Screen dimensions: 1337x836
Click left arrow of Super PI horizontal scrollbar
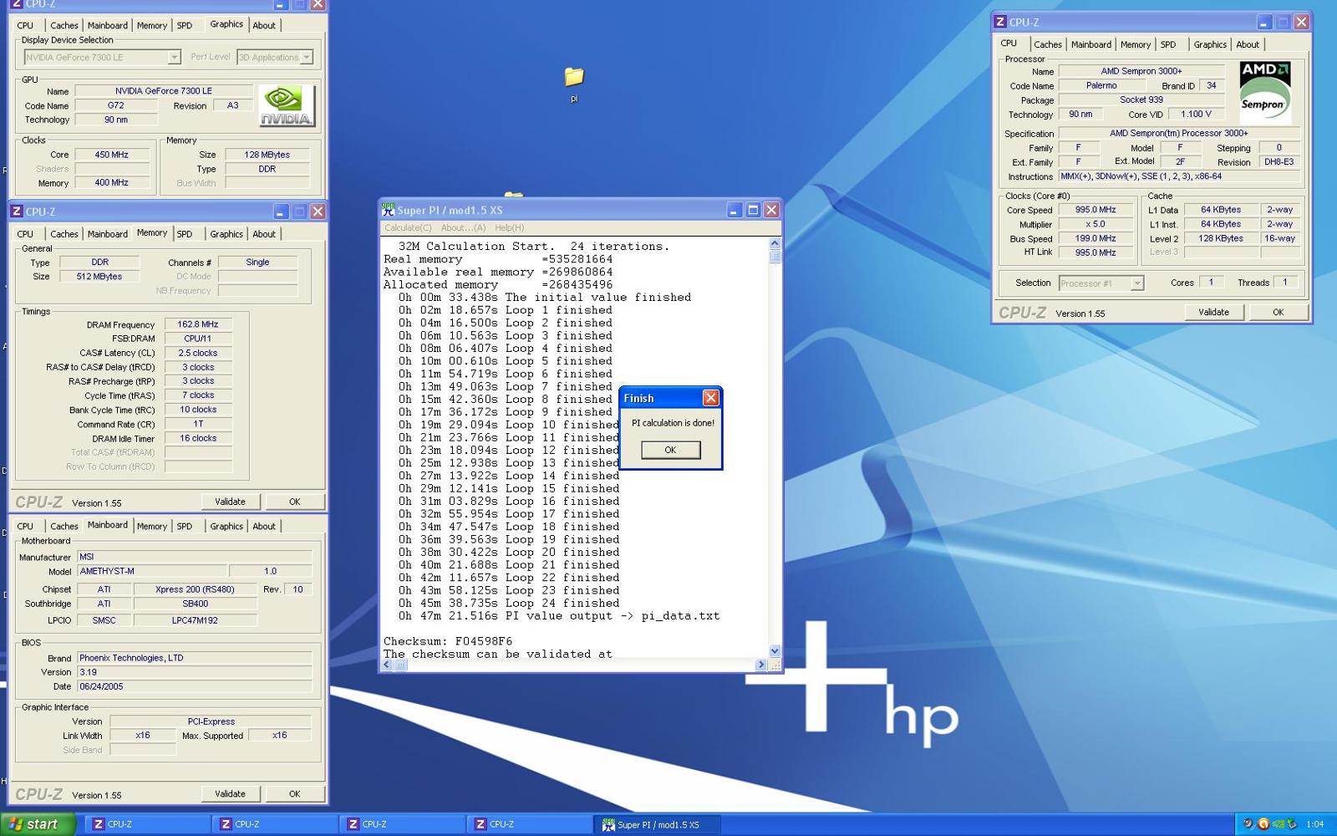pos(387,665)
